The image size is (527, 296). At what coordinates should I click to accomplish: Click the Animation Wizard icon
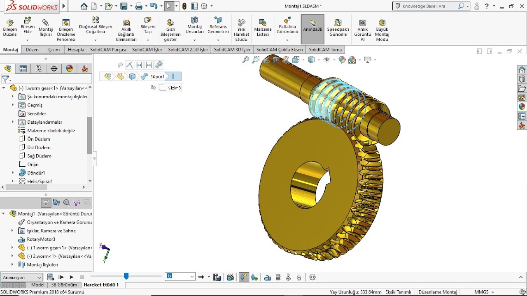click(x=230, y=277)
